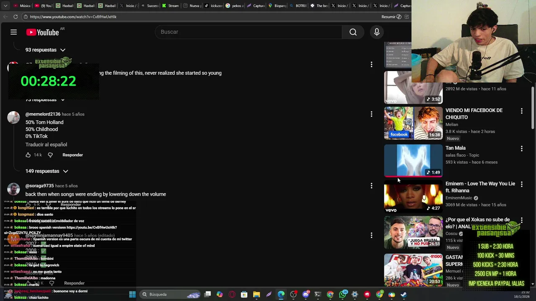Screen dimensions: 536x301
Task: Open OBS Studio from the taskbar
Action: [x=293, y=294]
